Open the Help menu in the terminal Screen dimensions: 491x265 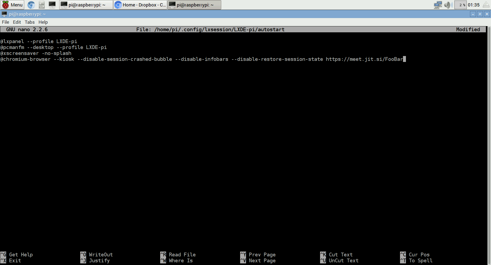point(43,22)
